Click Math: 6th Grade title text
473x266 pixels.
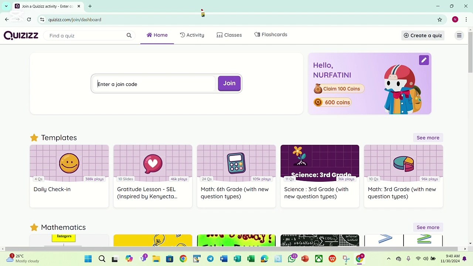235,193
